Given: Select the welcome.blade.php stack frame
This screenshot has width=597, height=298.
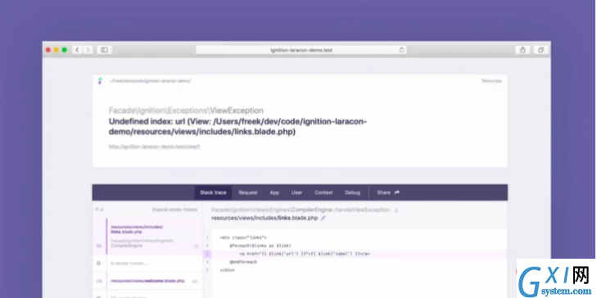Looking at the screenshot, I should pyautogui.click(x=147, y=281).
